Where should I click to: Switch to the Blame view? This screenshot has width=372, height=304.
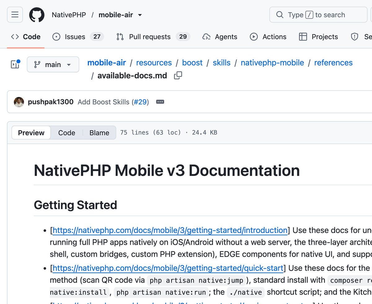click(99, 133)
